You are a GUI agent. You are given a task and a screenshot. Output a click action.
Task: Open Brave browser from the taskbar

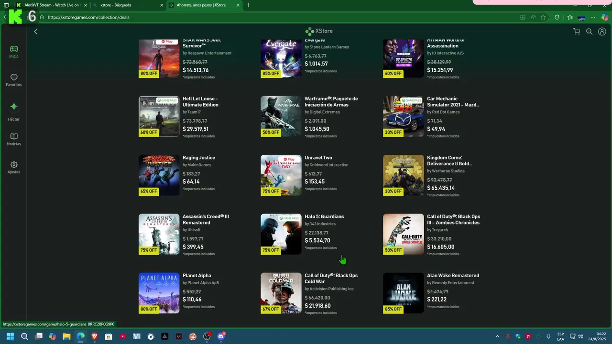[x=95, y=336]
